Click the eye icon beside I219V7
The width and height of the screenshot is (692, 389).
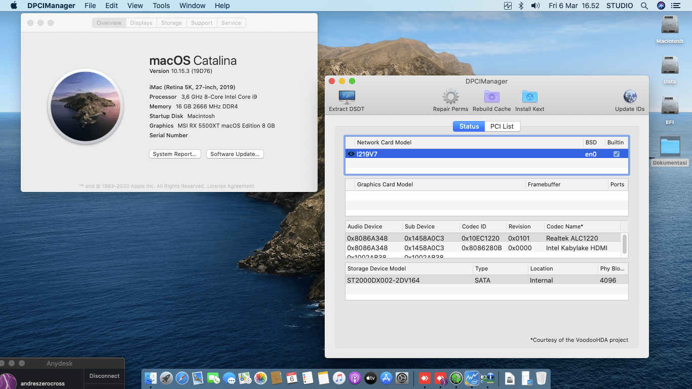pos(351,154)
